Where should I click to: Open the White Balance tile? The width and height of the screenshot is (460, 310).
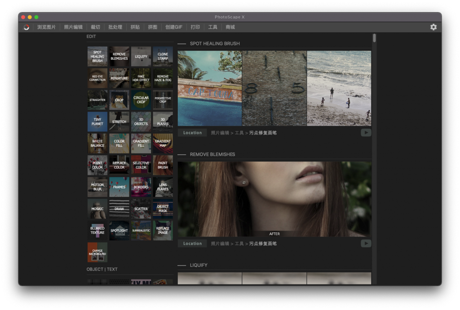[97, 144]
